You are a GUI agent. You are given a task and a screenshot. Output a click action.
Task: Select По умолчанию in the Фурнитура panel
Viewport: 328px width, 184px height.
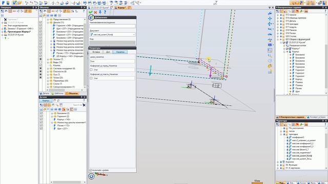coord(296,128)
